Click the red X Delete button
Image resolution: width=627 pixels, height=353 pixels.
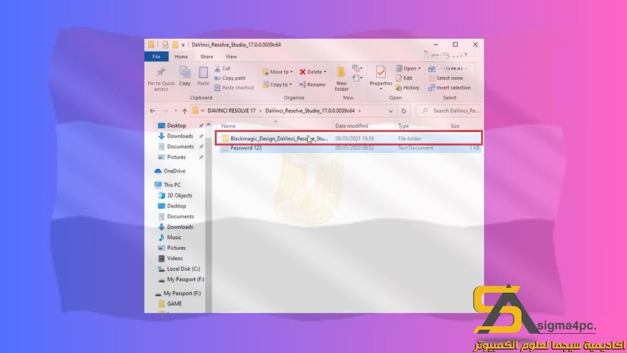pyautogui.click(x=311, y=72)
